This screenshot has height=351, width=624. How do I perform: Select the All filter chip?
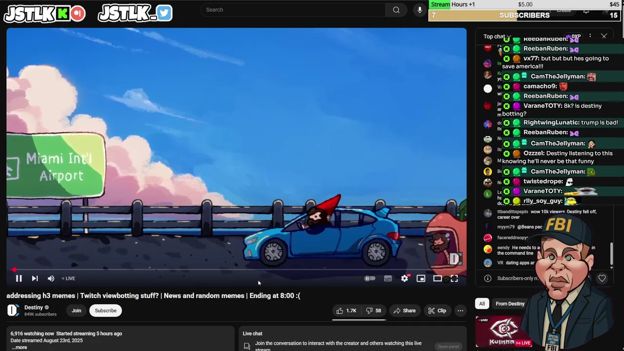(x=482, y=304)
